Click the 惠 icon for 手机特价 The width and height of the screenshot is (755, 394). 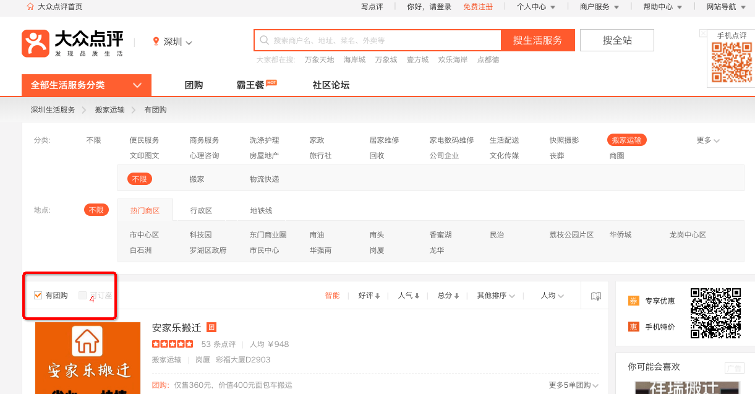633,327
